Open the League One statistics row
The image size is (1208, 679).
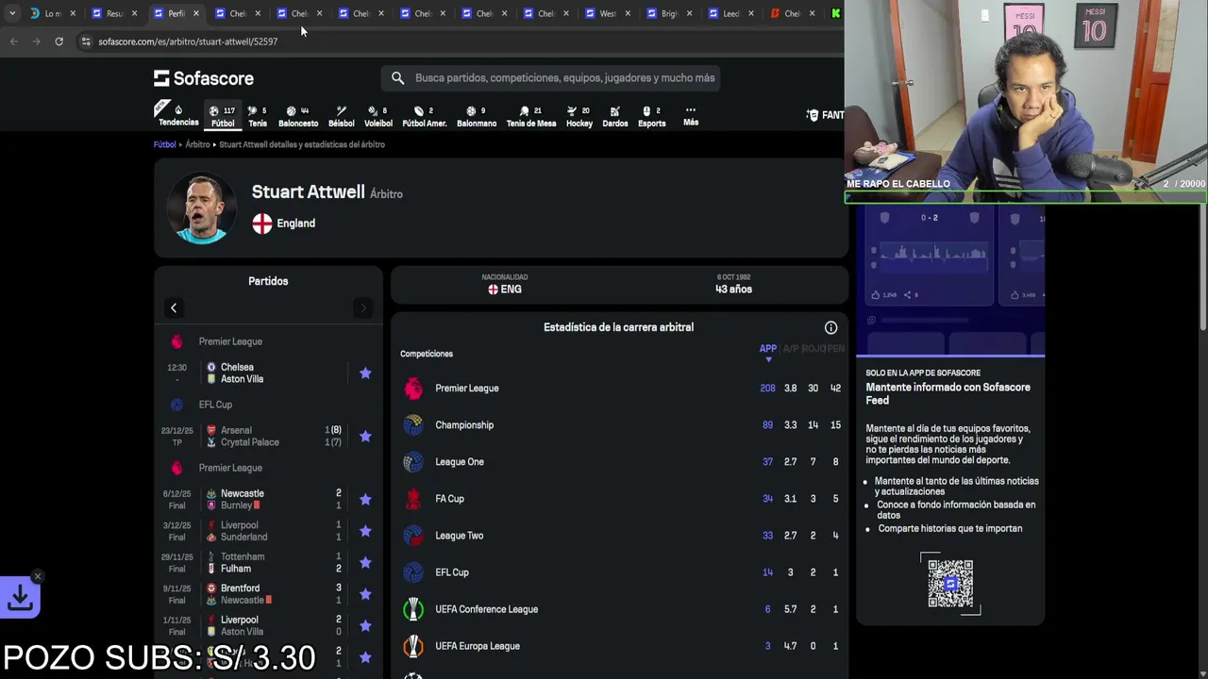click(x=620, y=462)
